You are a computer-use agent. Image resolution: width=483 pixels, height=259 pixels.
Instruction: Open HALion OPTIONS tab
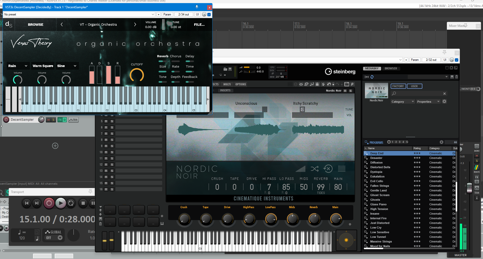pos(241,84)
